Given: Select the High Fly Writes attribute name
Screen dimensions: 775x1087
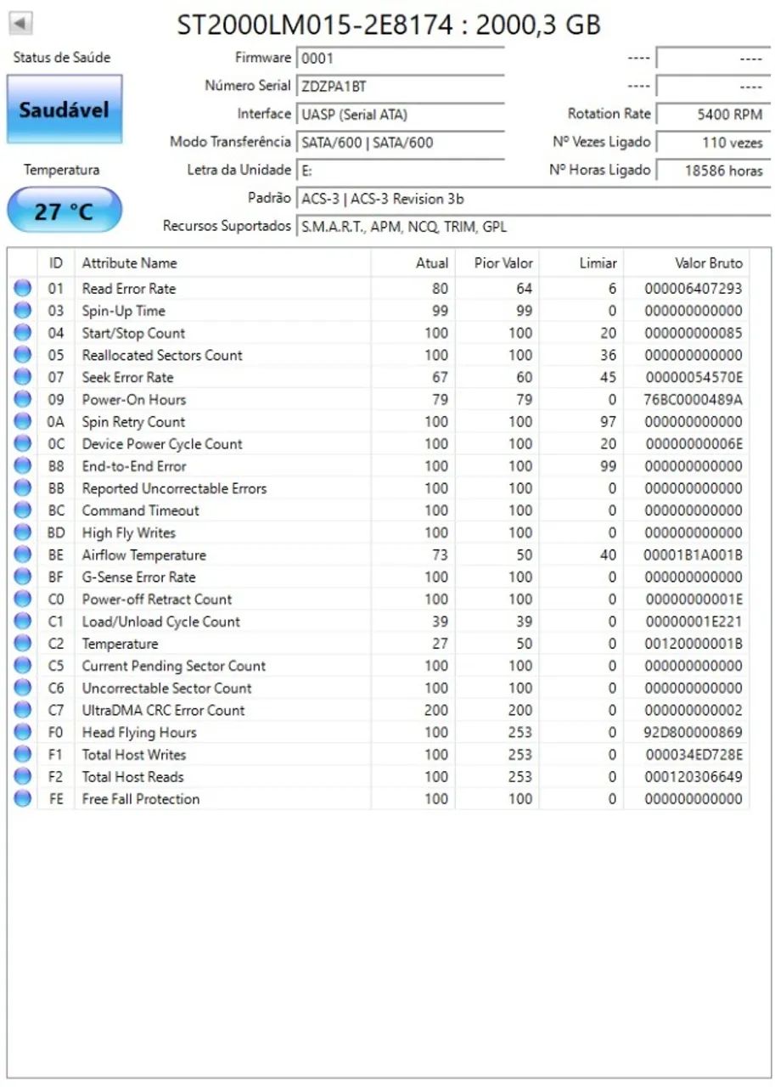Looking at the screenshot, I should point(128,532).
